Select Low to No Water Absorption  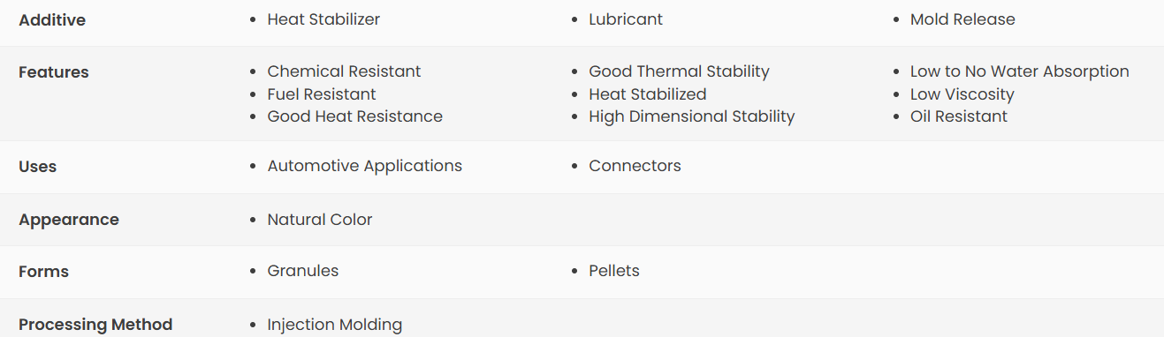point(1020,71)
